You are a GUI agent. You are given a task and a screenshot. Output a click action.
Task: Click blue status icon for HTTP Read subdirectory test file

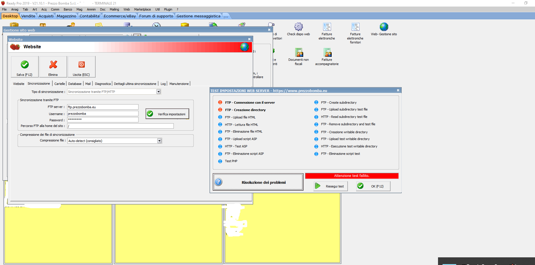(316, 117)
